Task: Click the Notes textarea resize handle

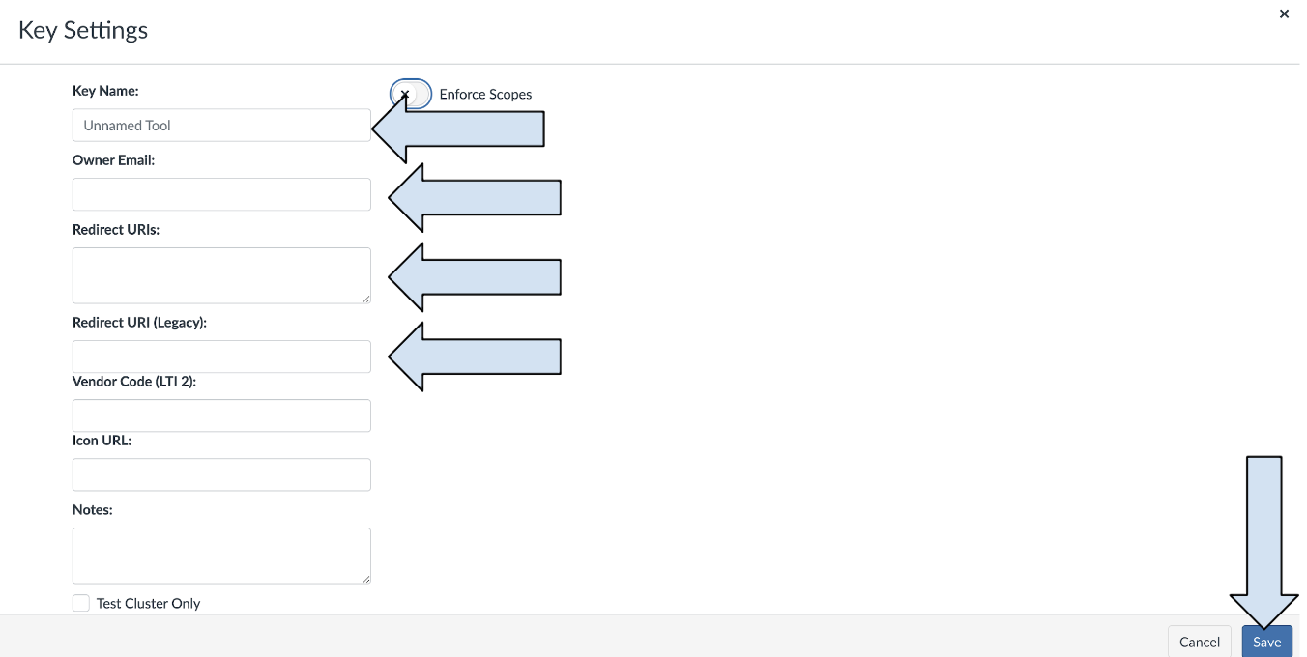Action: 365,579
